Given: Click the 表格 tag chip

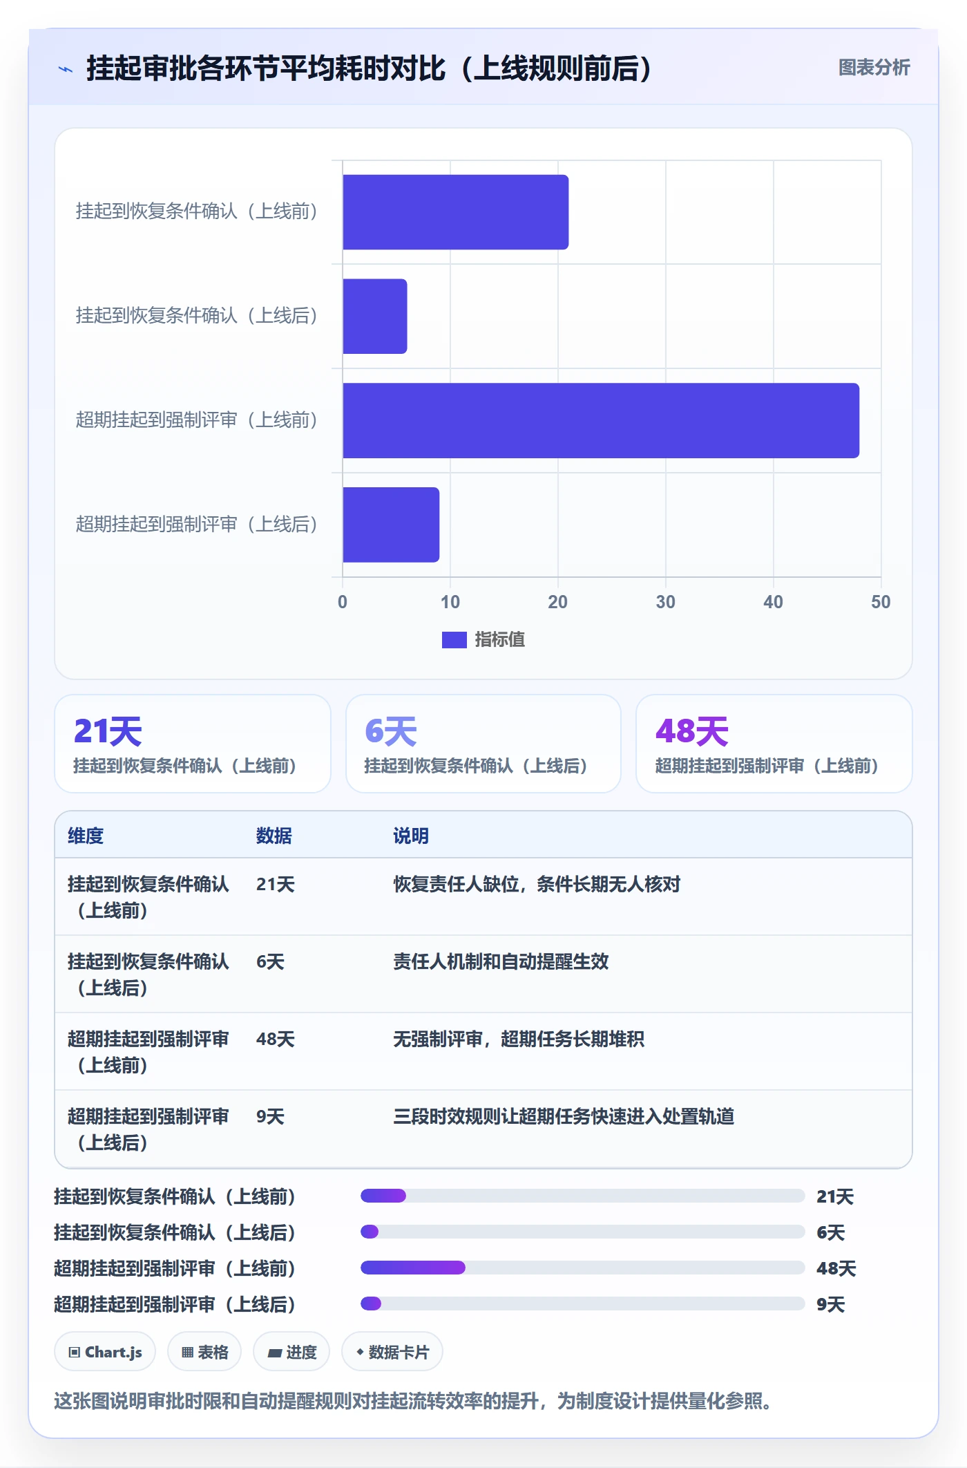Looking at the screenshot, I should coord(204,1351).
